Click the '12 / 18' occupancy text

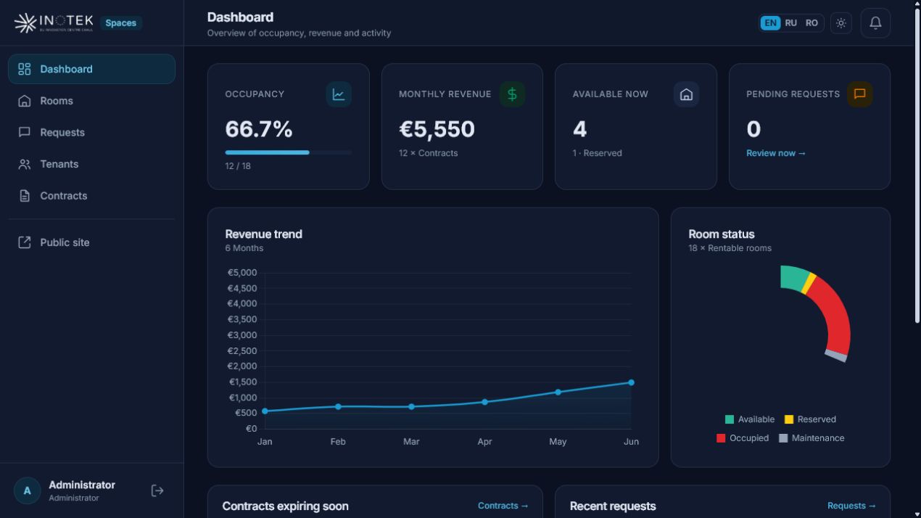[x=238, y=166]
